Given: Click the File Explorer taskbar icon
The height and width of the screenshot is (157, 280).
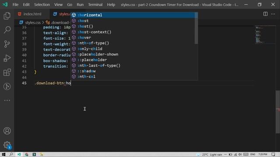Looking at the screenshot, I should coord(42,154).
